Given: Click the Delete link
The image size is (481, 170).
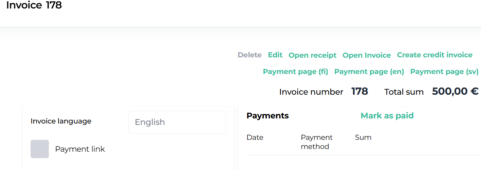Looking at the screenshot, I should click(249, 55).
